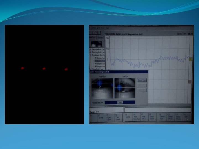Click the Left Eye video preview
The height and width of the screenshot is (149, 199).
[x=125, y=88]
